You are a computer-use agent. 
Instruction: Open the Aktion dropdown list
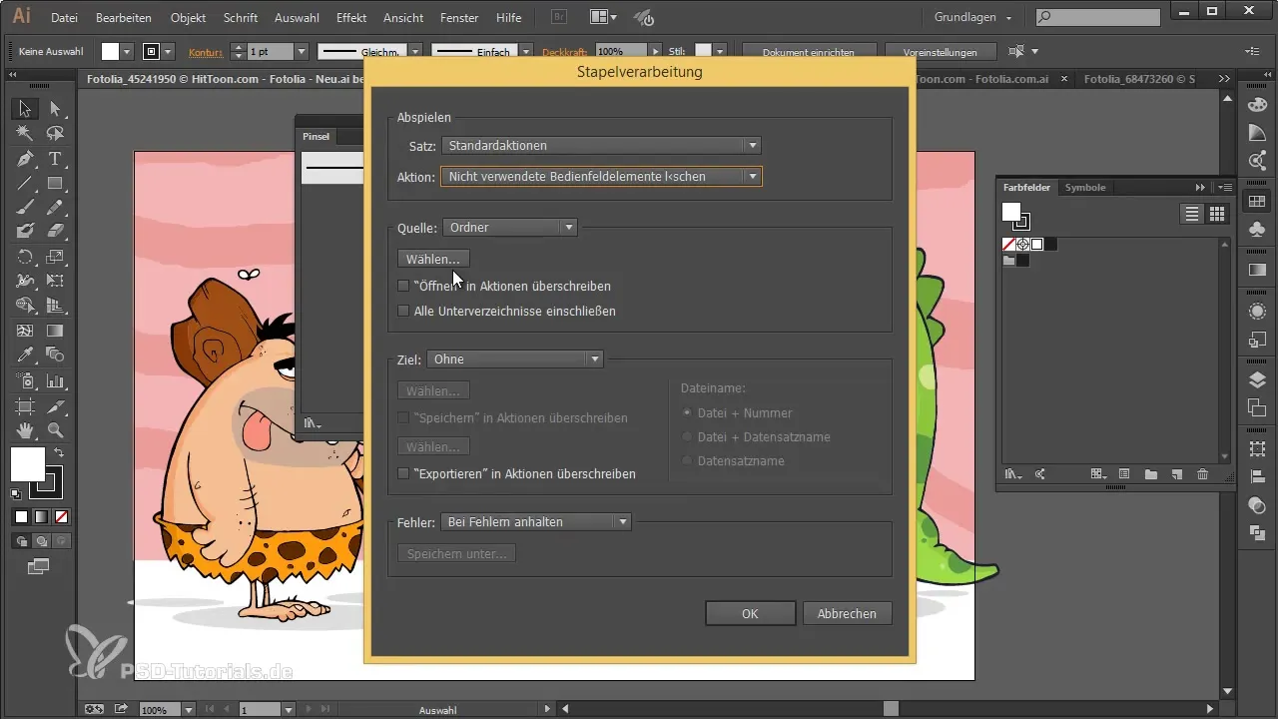601,177
